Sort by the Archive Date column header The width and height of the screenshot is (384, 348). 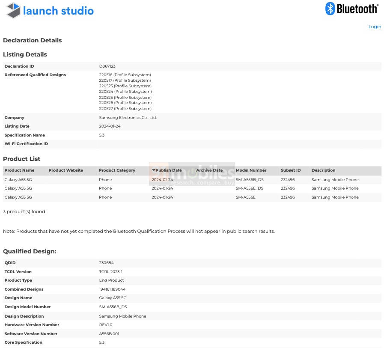point(209,170)
